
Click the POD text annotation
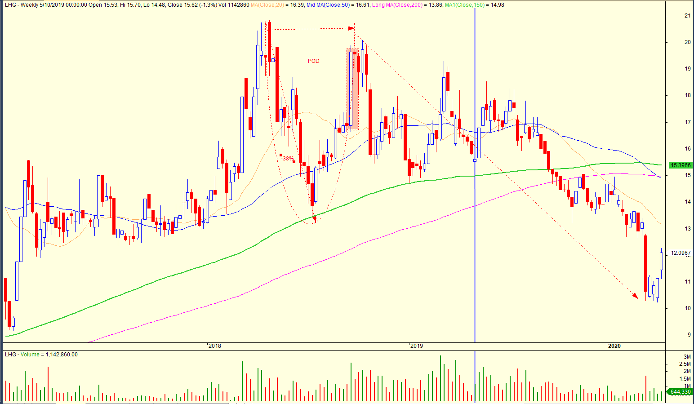click(313, 61)
